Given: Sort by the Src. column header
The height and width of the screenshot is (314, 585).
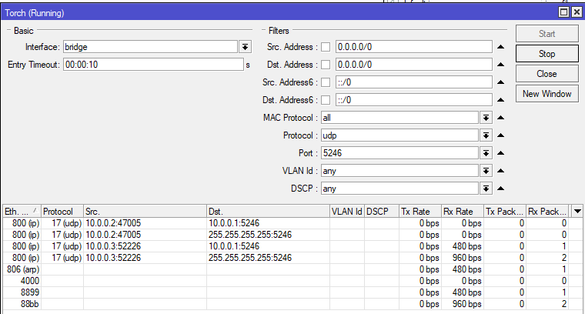Looking at the screenshot, I should pyautogui.click(x=145, y=212).
